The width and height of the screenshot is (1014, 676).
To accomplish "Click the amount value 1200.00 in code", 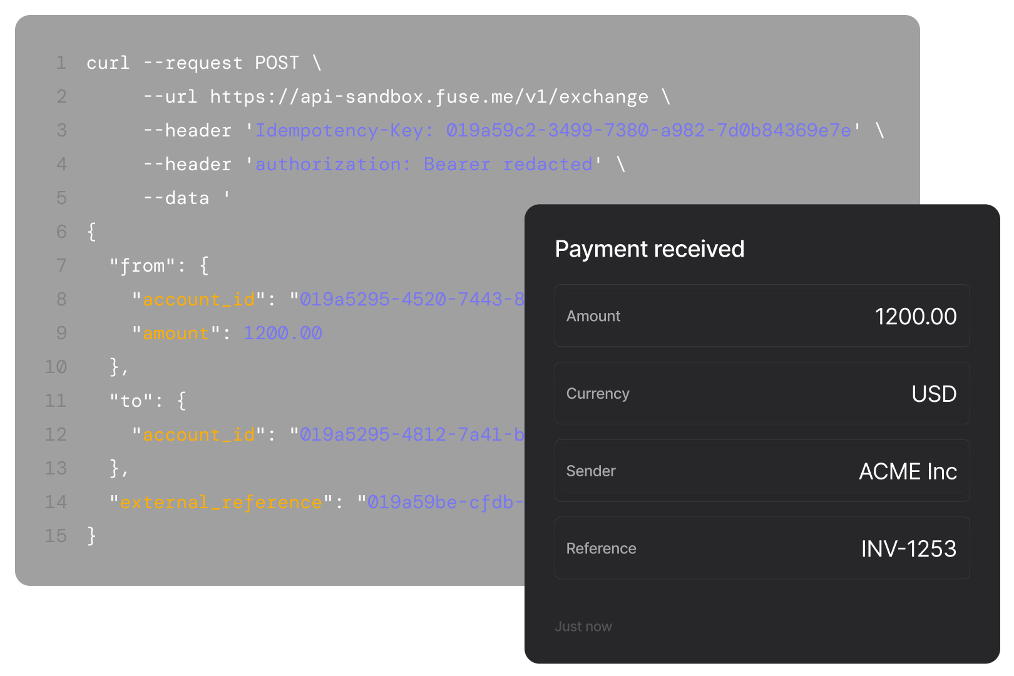I will point(283,333).
